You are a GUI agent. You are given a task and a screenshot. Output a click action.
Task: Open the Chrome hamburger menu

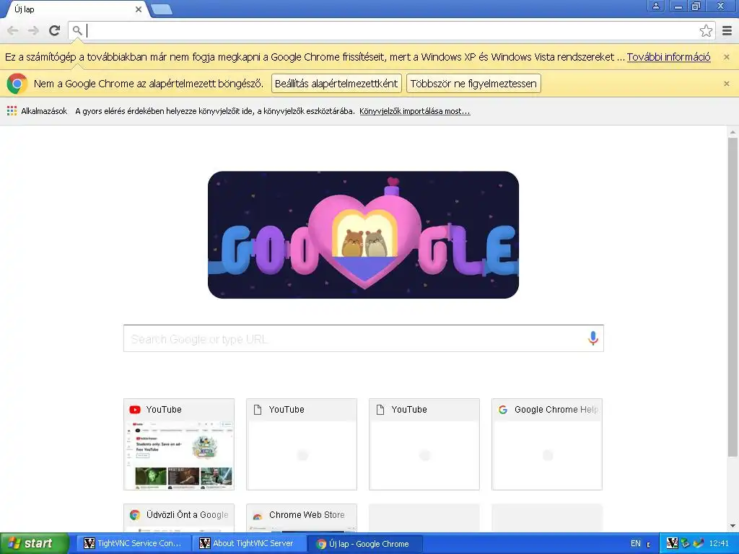click(x=727, y=30)
